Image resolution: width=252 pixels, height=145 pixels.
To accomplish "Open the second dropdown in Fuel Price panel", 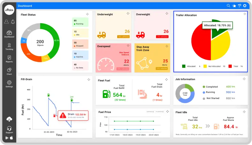I will 159,112.
